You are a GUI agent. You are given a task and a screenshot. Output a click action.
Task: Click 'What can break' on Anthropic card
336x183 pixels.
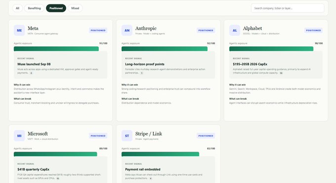click(130, 99)
